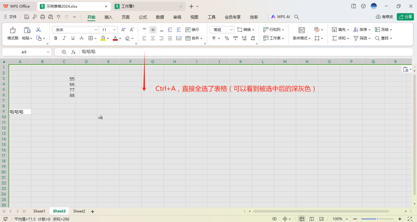Increase font size with A+ icon
Viewport: 417px width, 222px height.
point(123,30)
